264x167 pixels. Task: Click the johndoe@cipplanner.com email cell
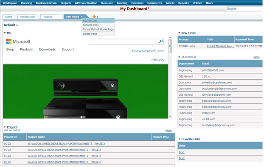coord(217,95)
